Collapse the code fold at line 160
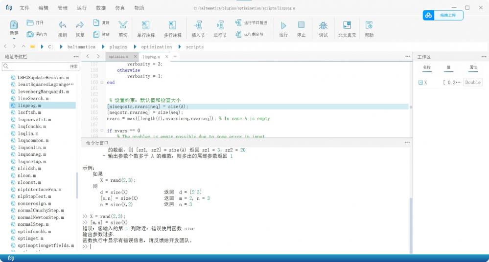Image resolution: width=489 pixels, height=262 pixels. [102, 83]
